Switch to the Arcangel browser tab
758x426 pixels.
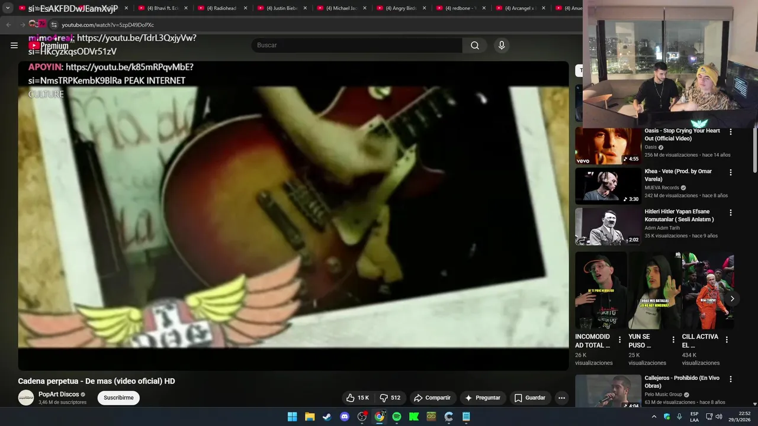[520, 8]
